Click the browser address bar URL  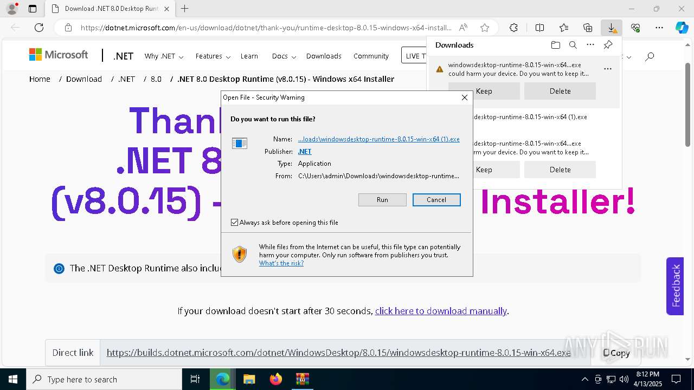click(266, 28)
